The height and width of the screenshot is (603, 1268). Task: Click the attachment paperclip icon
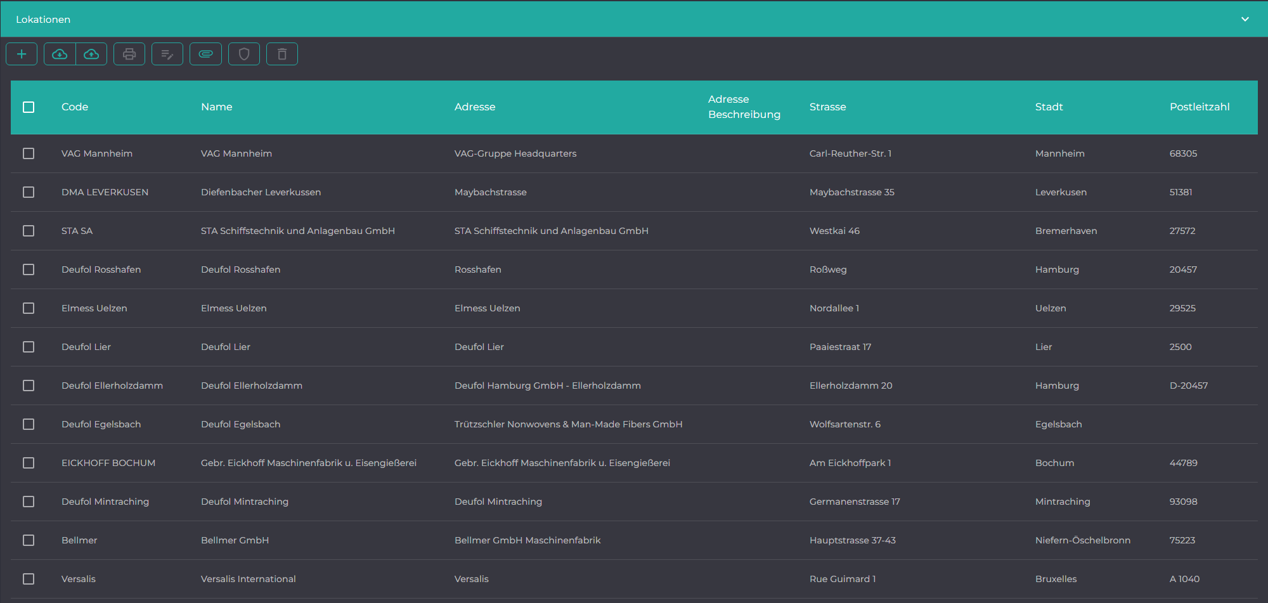[205, 54]
